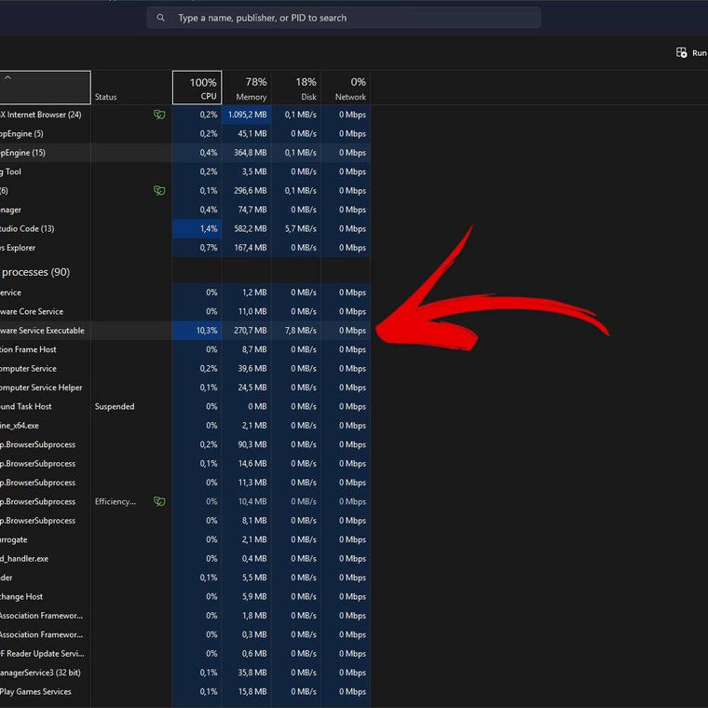Click the Run new task icon
The image size is (708, 708).
[682, 53]
